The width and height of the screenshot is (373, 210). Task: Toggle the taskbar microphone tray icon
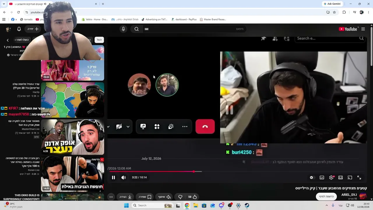pyautogui.click(x=333, y=205)
